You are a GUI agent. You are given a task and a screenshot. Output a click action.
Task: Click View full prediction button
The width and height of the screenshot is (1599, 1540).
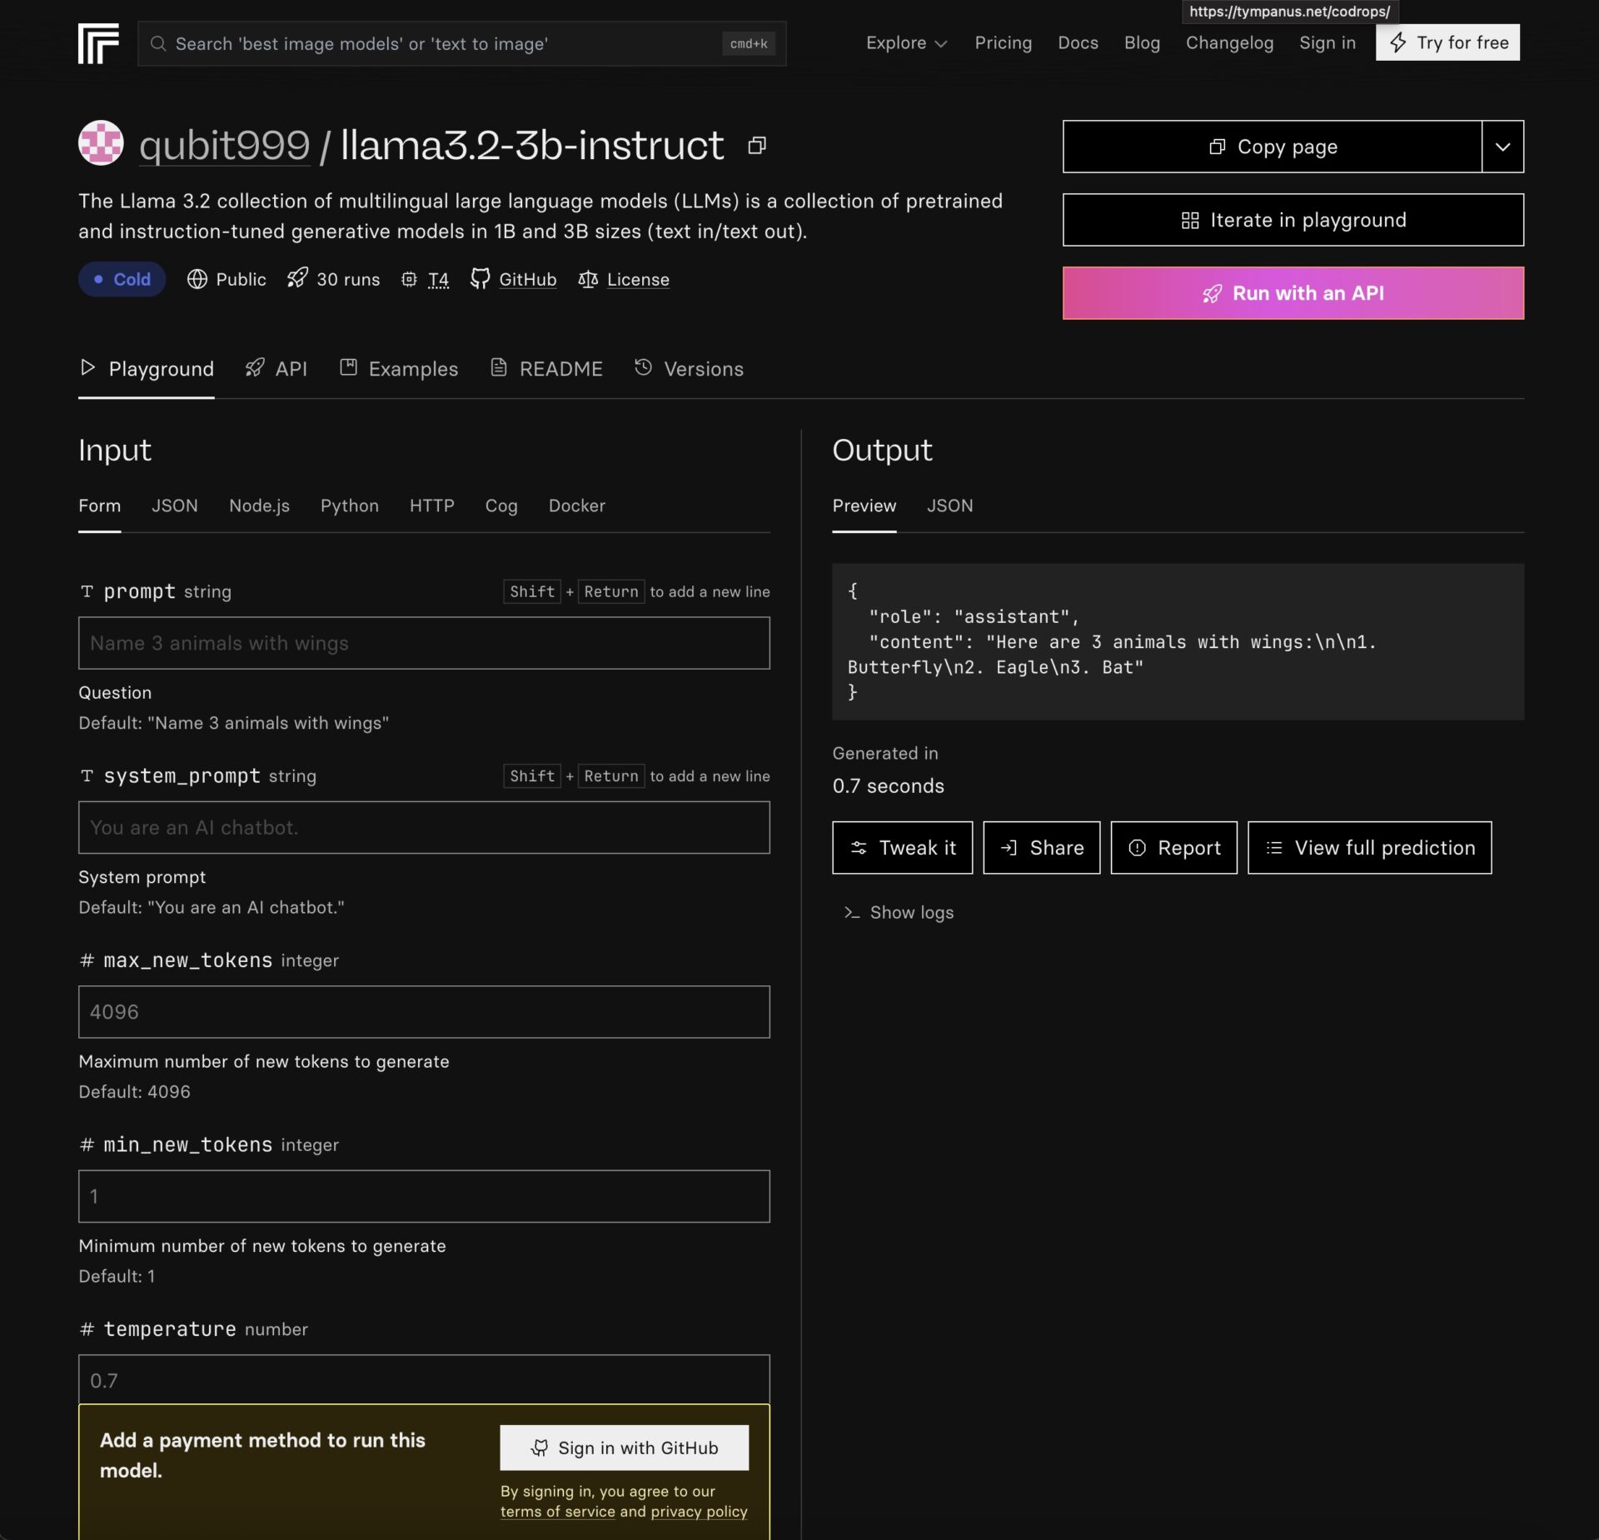pos(1370,848)
